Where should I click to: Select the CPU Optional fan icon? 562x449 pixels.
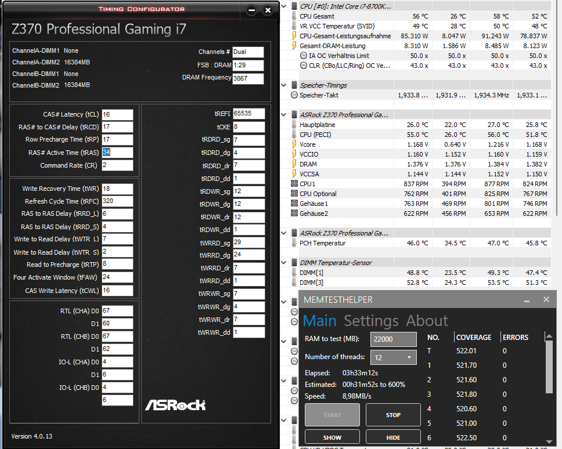point(294,194)
